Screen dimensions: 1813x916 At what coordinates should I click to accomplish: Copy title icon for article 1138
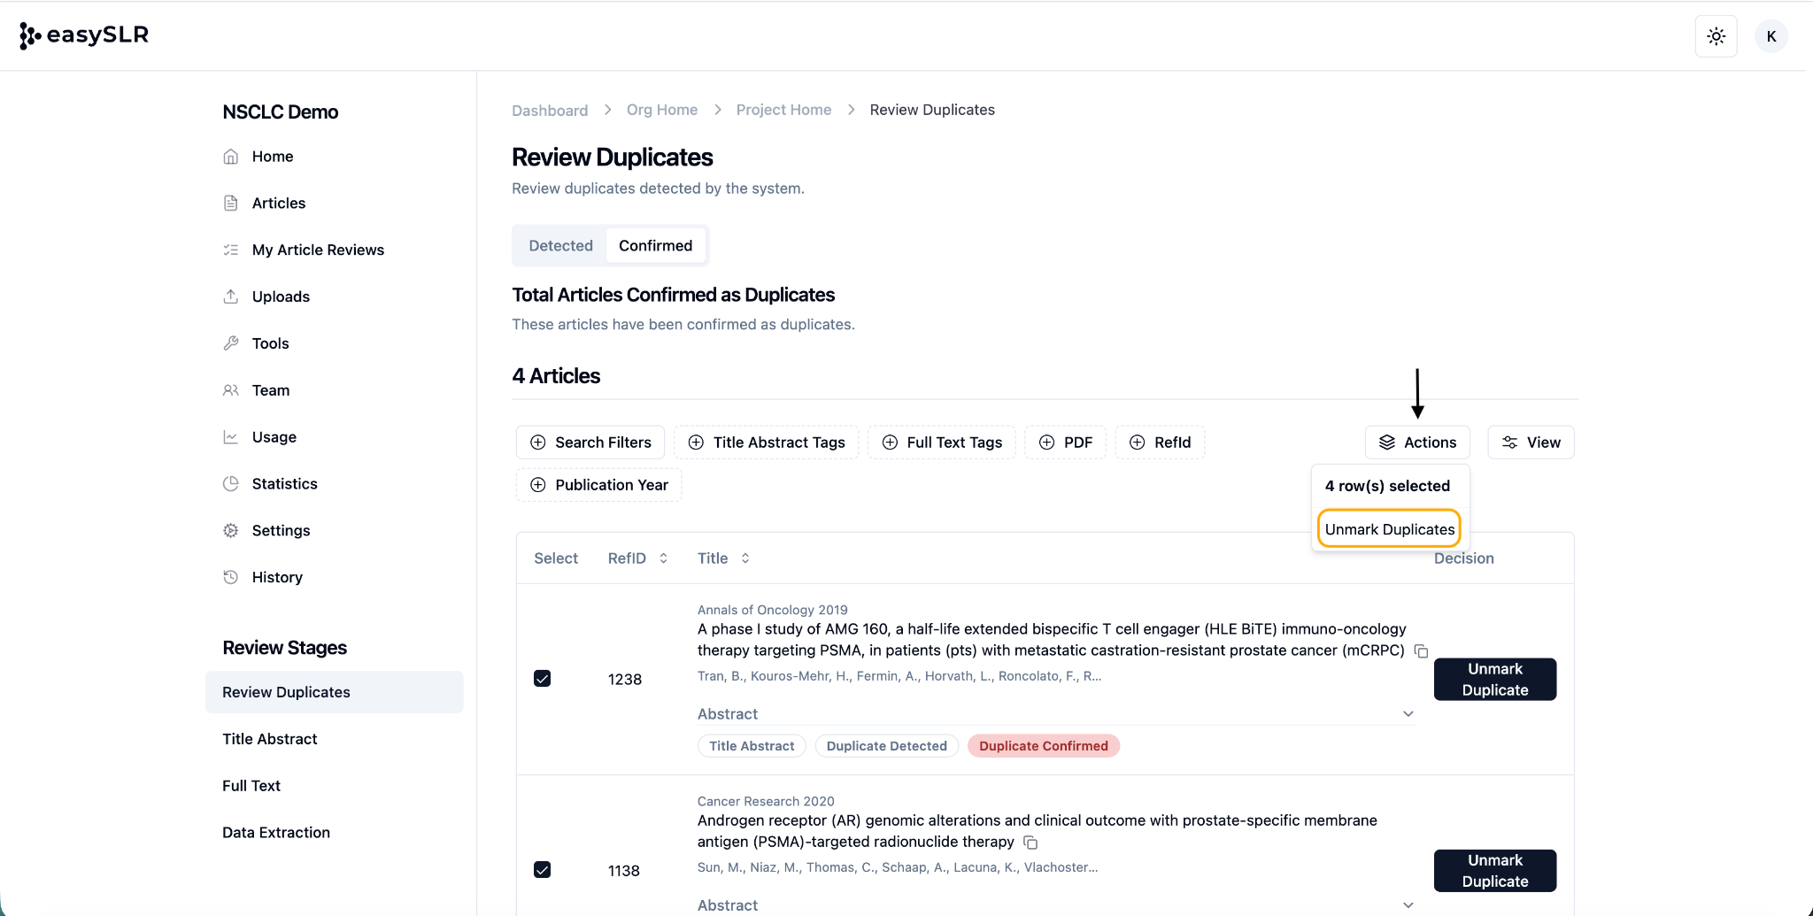(1030, 843)
